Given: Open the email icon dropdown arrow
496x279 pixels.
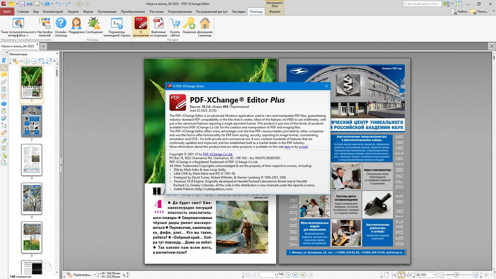Looking at the screenshot, I should click(x=42, y=4).
